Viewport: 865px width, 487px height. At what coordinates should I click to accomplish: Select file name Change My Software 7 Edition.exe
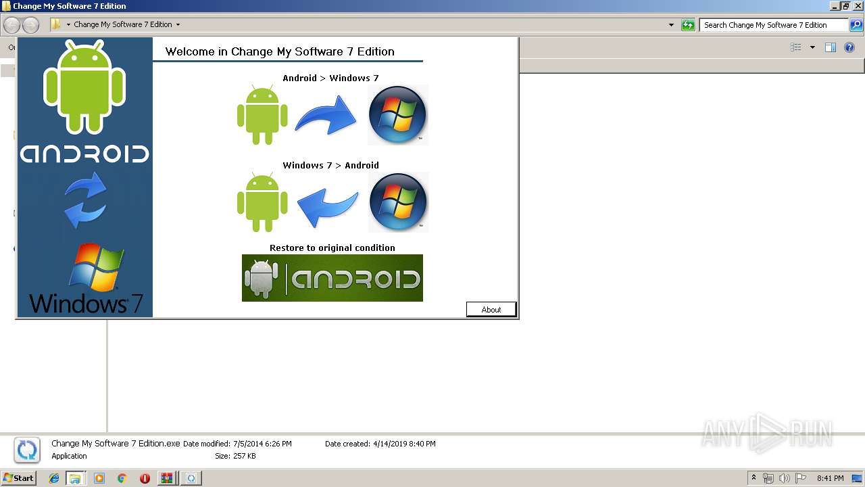pyautogui.click(x=116, y=444)
